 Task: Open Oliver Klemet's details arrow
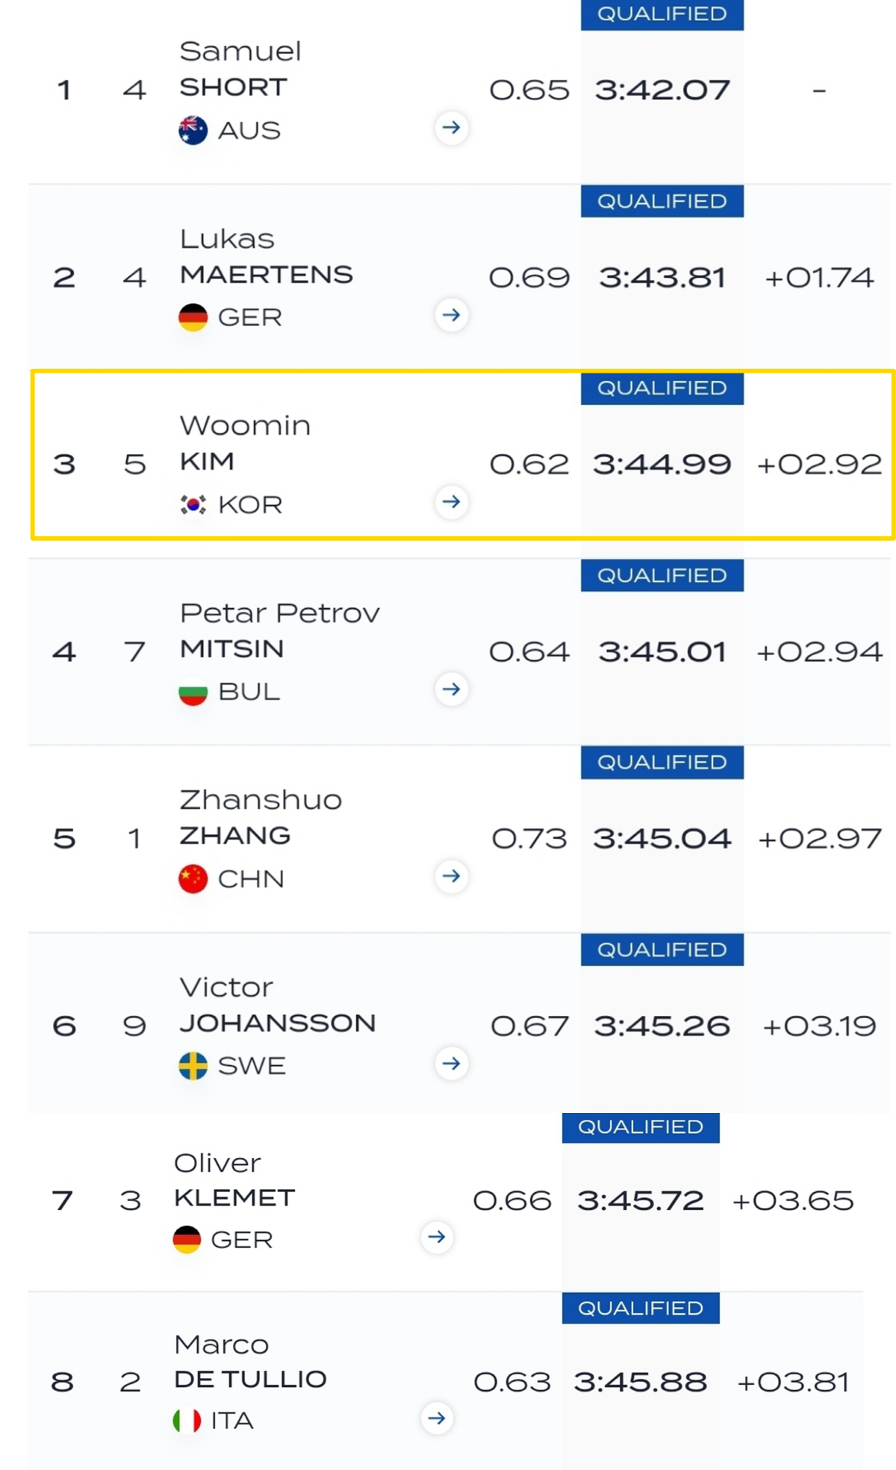point(437,1238)
